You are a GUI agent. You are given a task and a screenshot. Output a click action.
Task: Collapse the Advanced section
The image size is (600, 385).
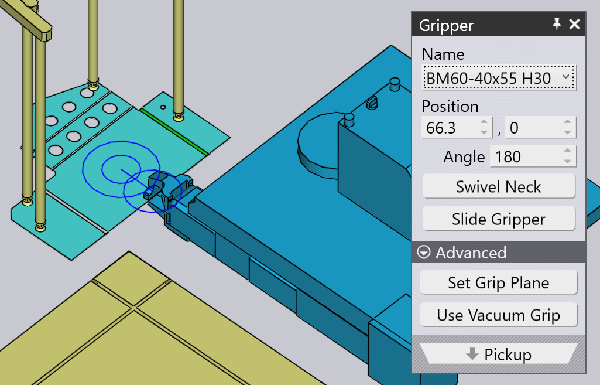pos(424,253)
